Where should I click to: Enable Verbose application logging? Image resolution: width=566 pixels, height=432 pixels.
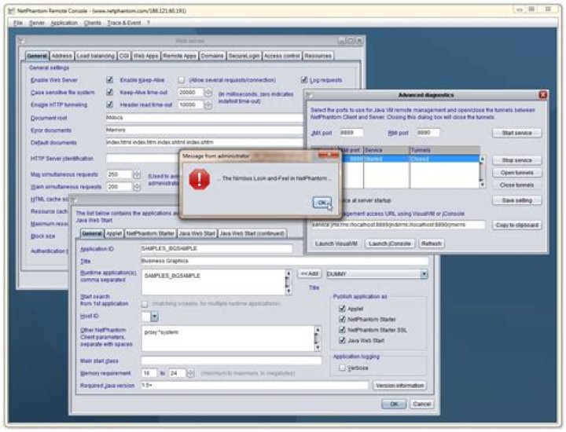(x=342, y=368)
